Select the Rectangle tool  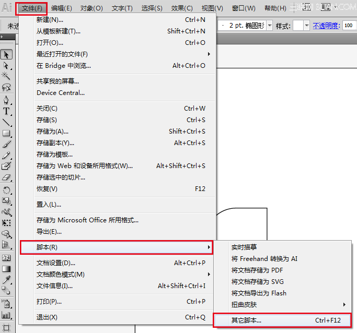[6, 133]
